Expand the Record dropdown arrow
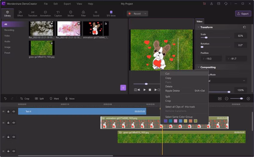The width and height of the screenshot is (254, 157). click(145, 14)
